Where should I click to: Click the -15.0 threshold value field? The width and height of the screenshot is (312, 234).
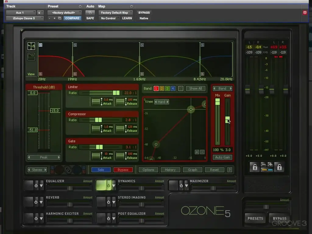click(x=55, y=111)
